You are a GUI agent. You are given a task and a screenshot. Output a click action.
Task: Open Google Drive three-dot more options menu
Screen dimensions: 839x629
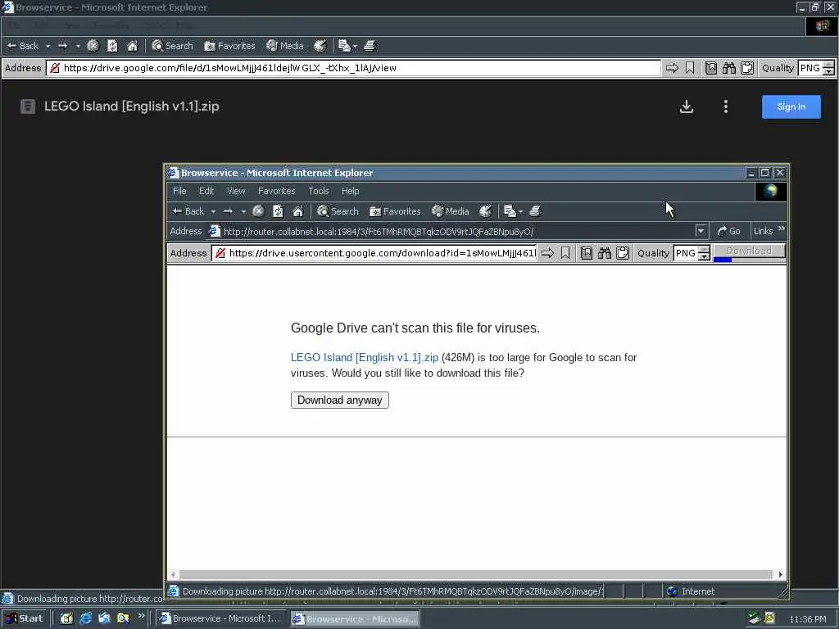[x=726, y=106]
